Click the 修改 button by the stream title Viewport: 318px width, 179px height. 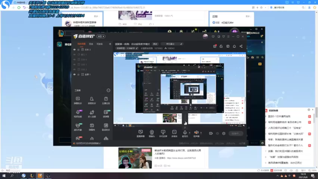pyautogui.click(x=155, y=44)
